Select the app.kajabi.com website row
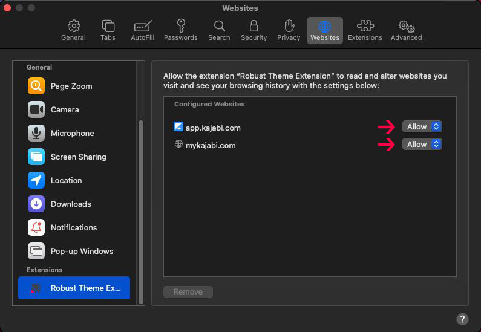 point(310,127)
